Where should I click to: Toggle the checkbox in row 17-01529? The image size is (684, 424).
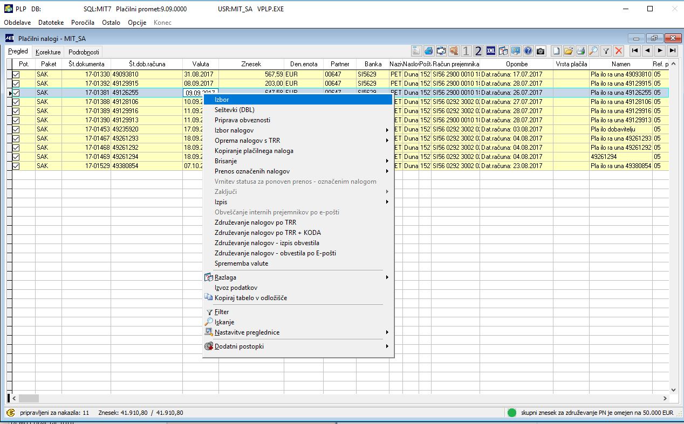[x=16, y=166]
